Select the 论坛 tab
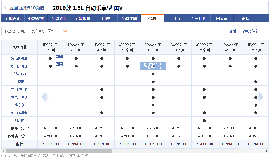This screenshot has width=269, height=159. (x=245, y=18)
